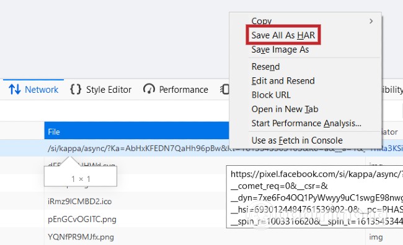Open the Performance tab
The image size is (403, 245).
pyautogui.click(x=176, y=90)
